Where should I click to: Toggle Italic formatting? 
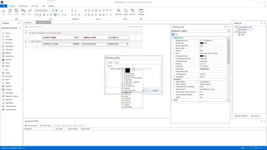coord(48,15)
